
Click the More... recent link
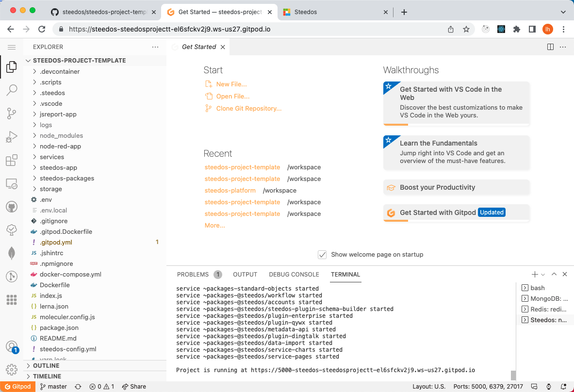click(214, 226)
